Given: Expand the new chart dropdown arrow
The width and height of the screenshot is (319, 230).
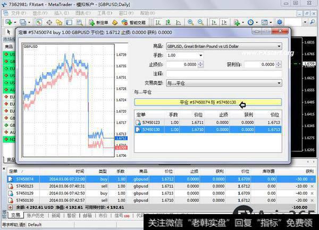Looking at the screenshot, I should pos(15,22).
